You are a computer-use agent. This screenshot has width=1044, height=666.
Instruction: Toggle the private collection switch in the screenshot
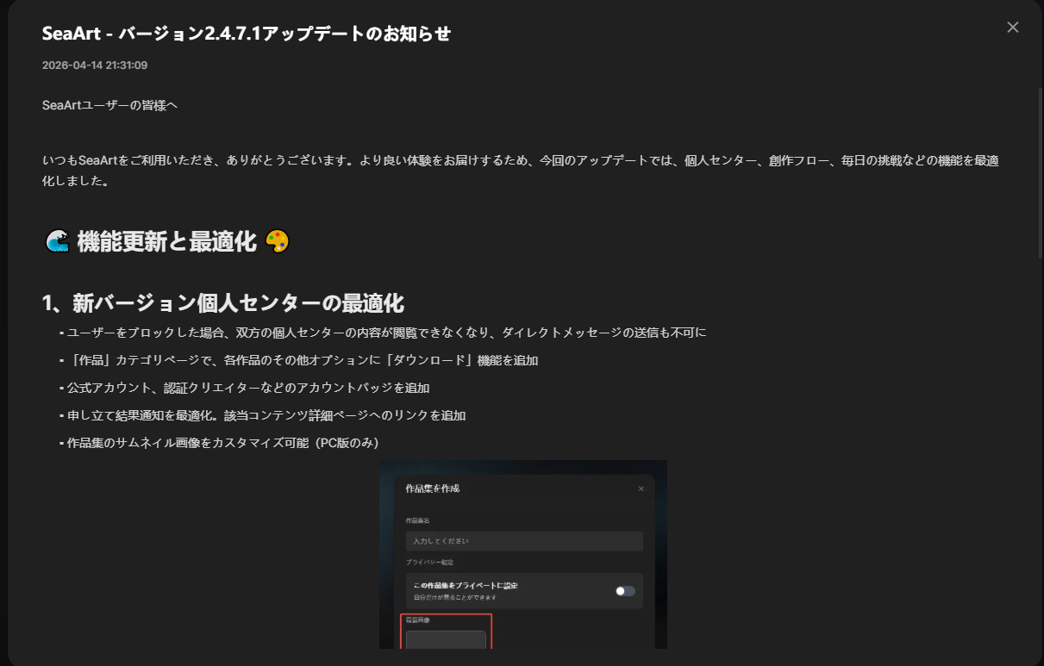(x=625, y=591)
